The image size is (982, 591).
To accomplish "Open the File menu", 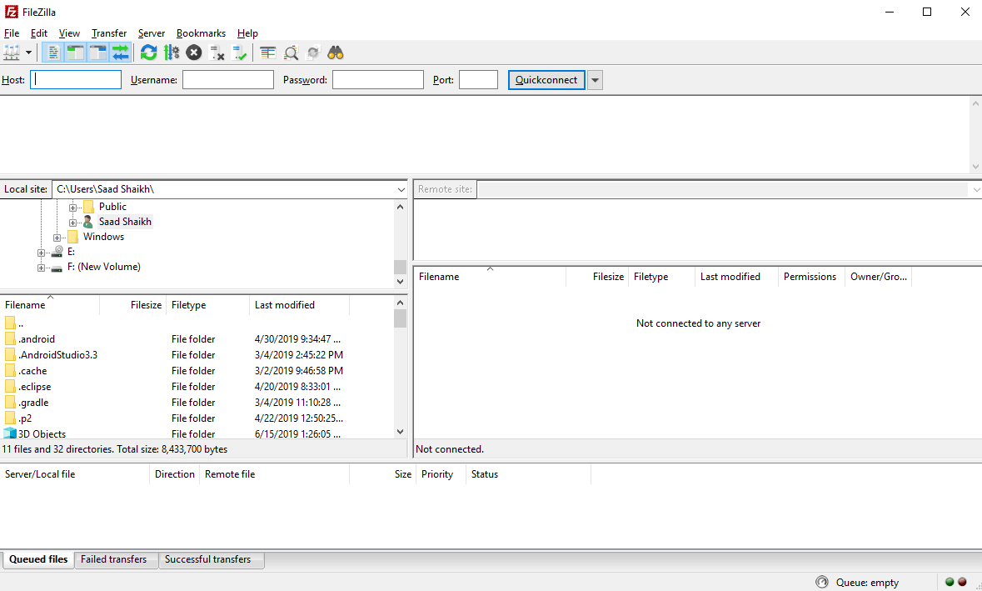I will [x=12, y=33].
